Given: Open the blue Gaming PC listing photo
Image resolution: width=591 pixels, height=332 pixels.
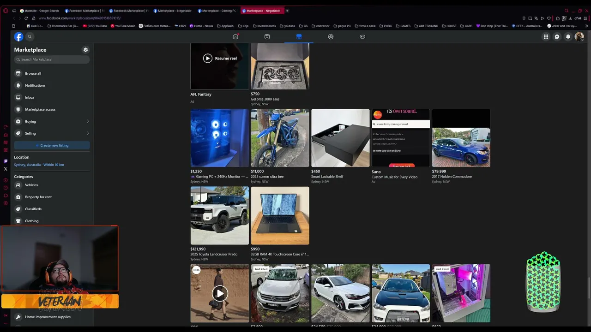Looking at the screenshot, I should pos(220,138).
